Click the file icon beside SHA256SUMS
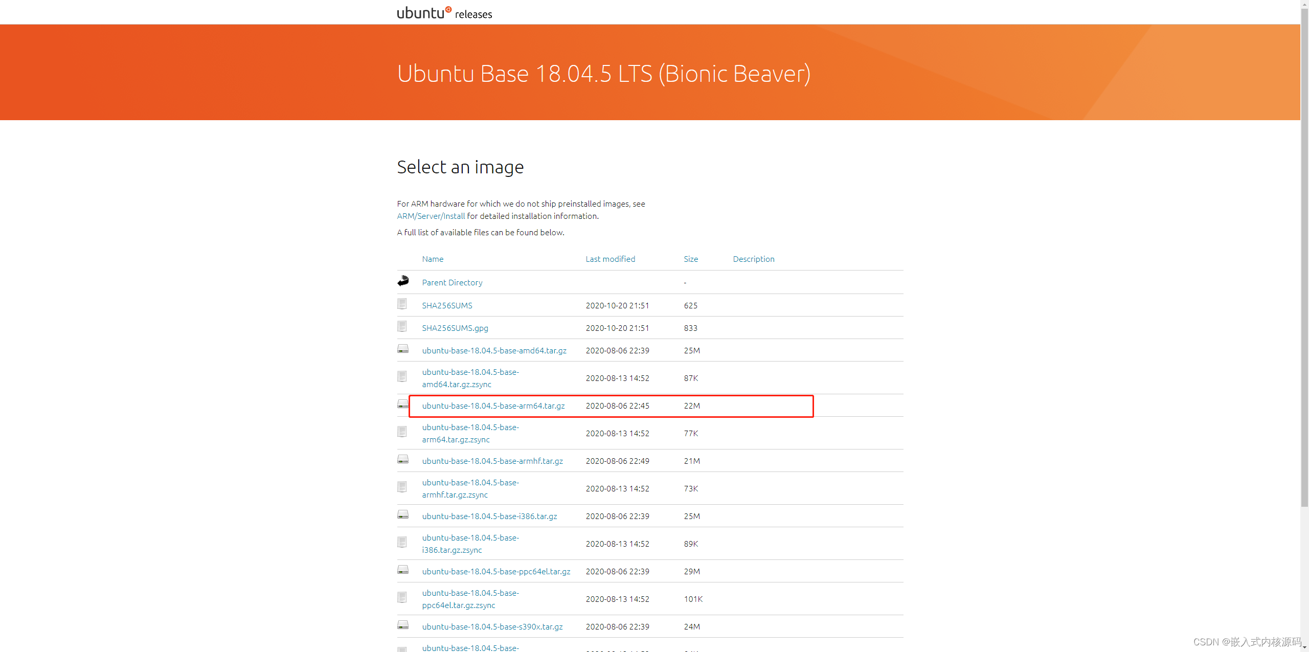1309x652 pixels. pos(402,304)
